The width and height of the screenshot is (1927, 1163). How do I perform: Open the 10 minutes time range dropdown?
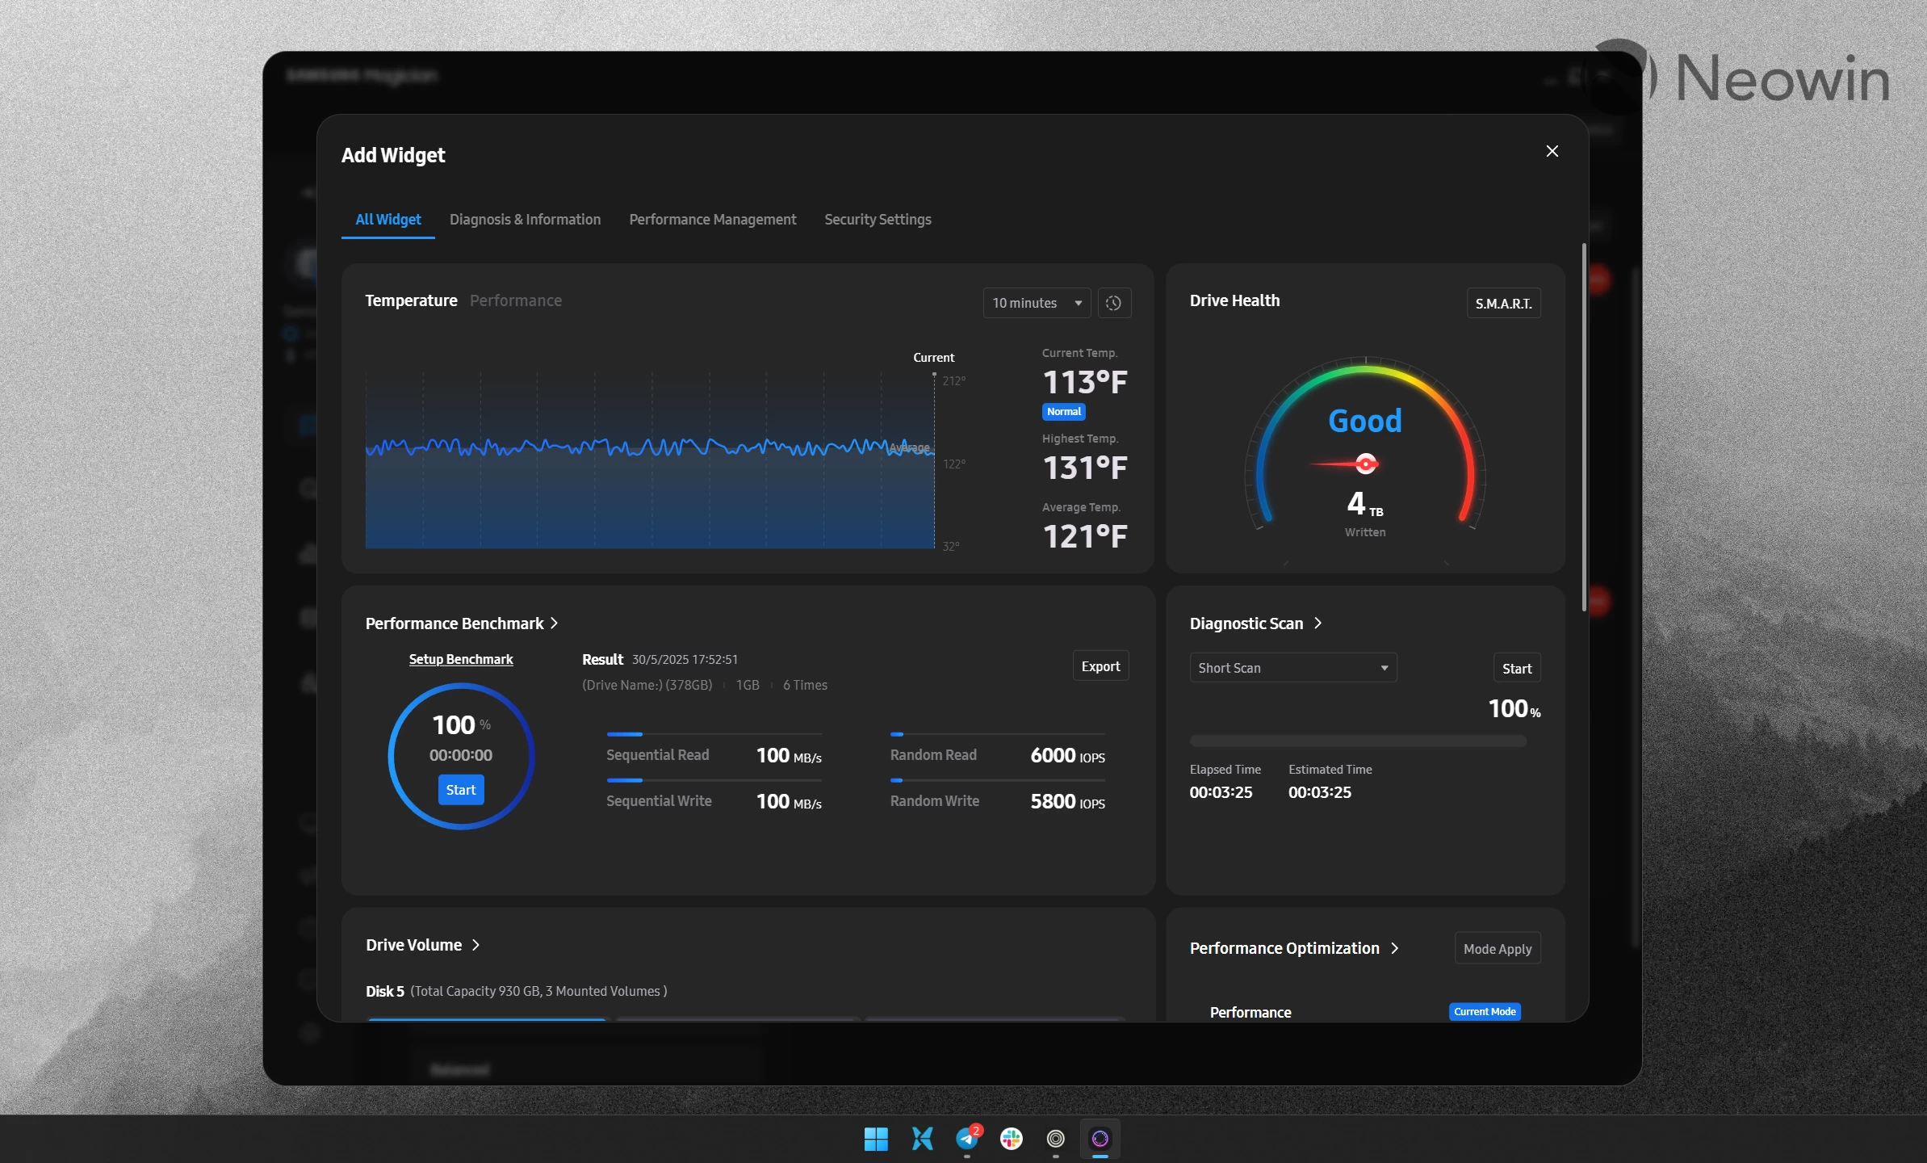point(1037,303)
